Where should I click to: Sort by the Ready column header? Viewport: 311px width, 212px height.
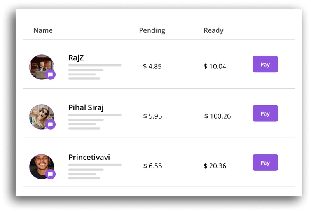(x=213, y=31)
